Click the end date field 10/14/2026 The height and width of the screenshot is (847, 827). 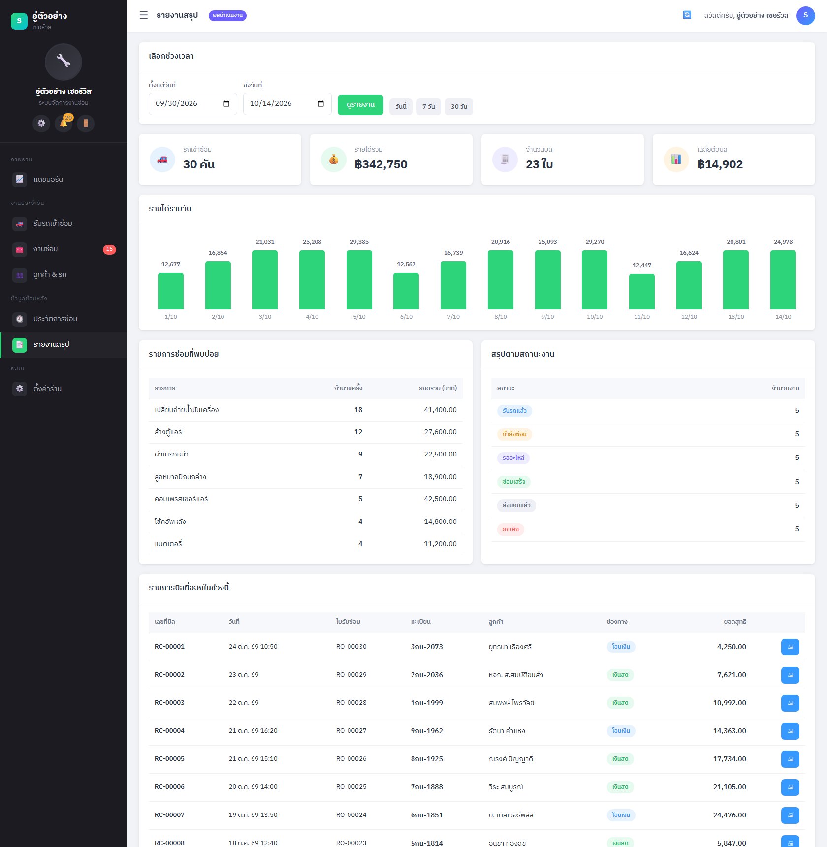287,104
